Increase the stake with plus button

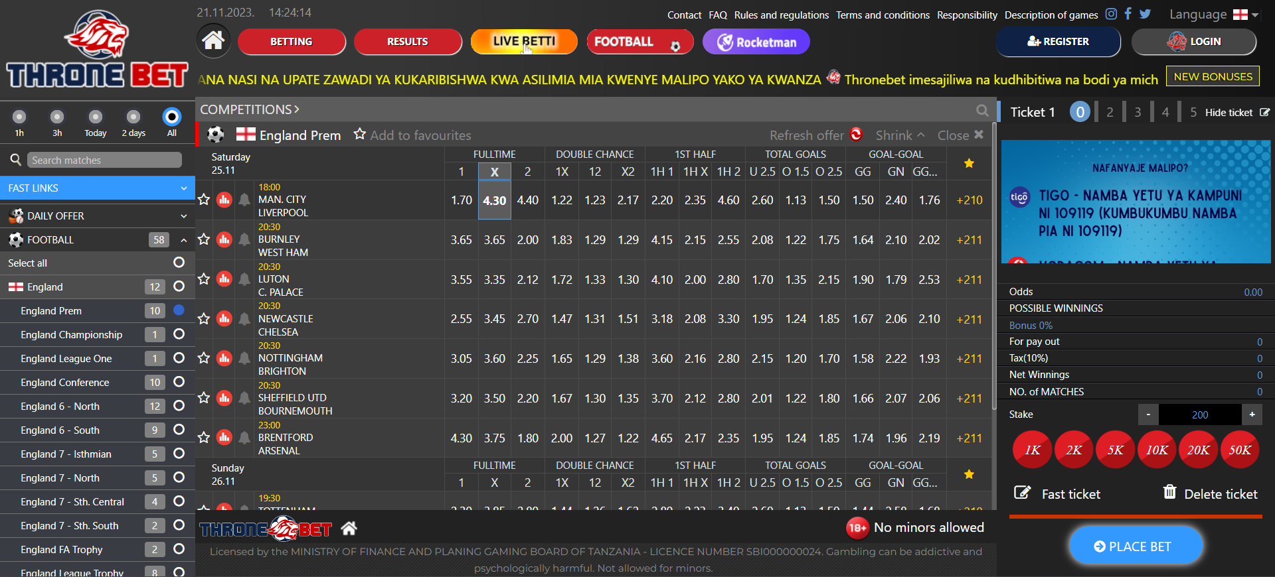tap(1252, 415)
